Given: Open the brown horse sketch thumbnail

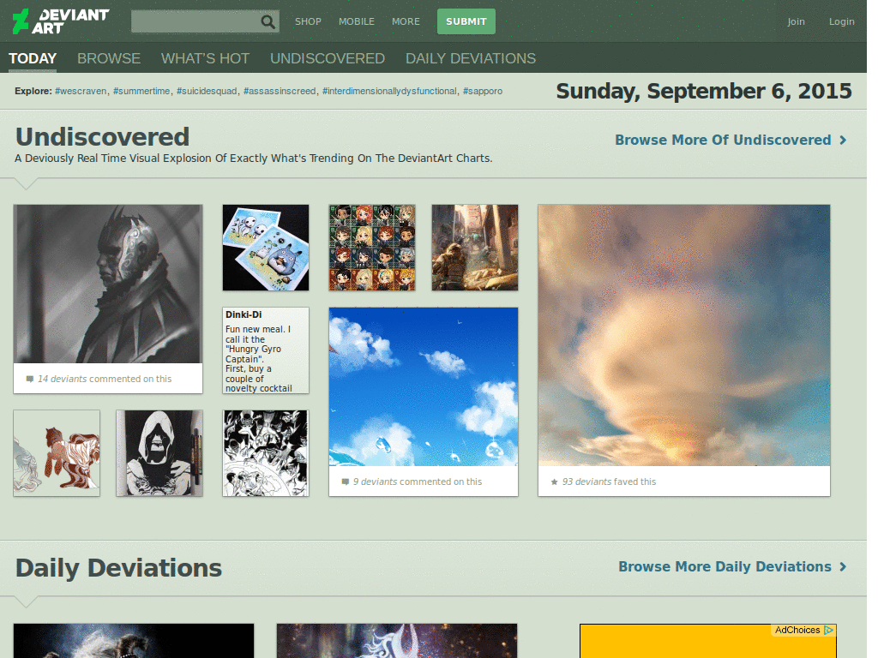Looking at the screenshot, I should pos(57,453).
